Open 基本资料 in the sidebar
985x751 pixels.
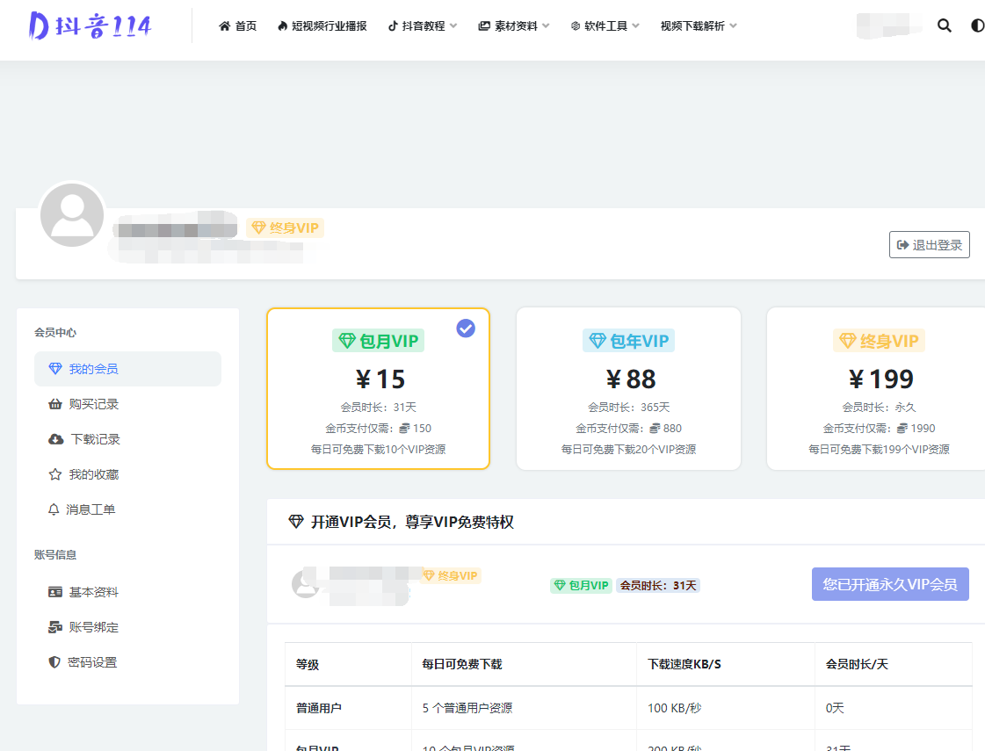[127, 592]
